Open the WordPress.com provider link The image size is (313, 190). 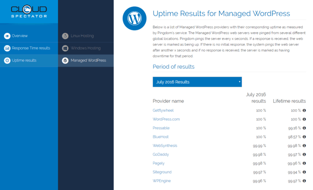tap(166, 119)
